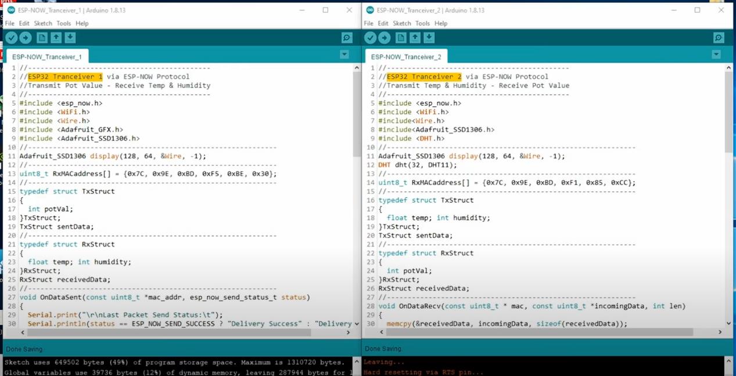Open tab options dropdown in Tranceiver_1 window

click(344, 55)
